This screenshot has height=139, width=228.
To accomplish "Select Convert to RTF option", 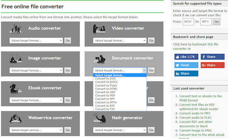I will (120, 106).
